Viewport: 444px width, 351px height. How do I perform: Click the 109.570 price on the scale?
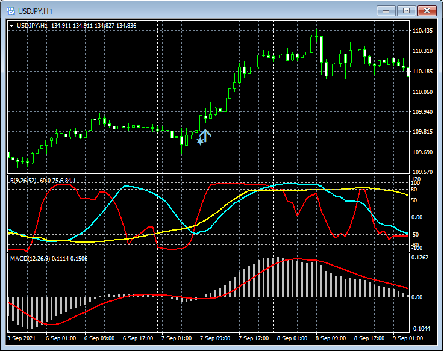point(424,172)
